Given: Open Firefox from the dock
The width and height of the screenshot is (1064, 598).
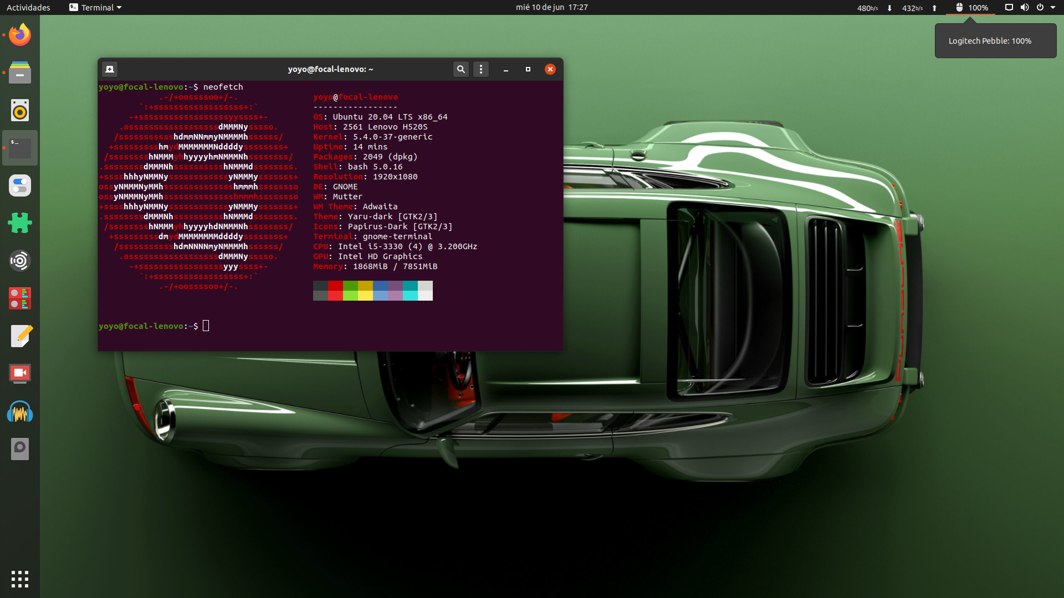Looking at the screenshot, I should coord(20,35).
